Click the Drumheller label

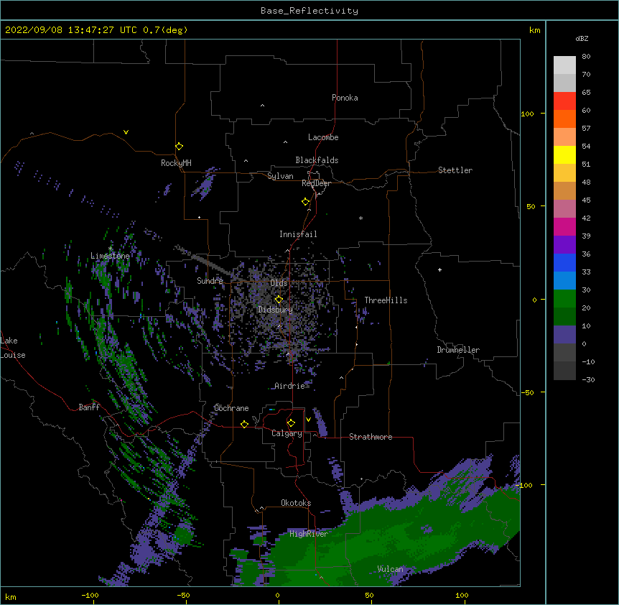pos(458,350)
